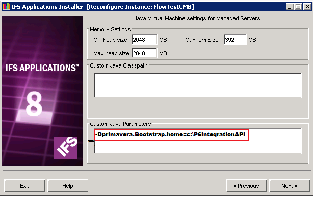Viewport: 313px width, 198px height.
Task: Go back with the Previous button
Action: [x=246, y=186]
